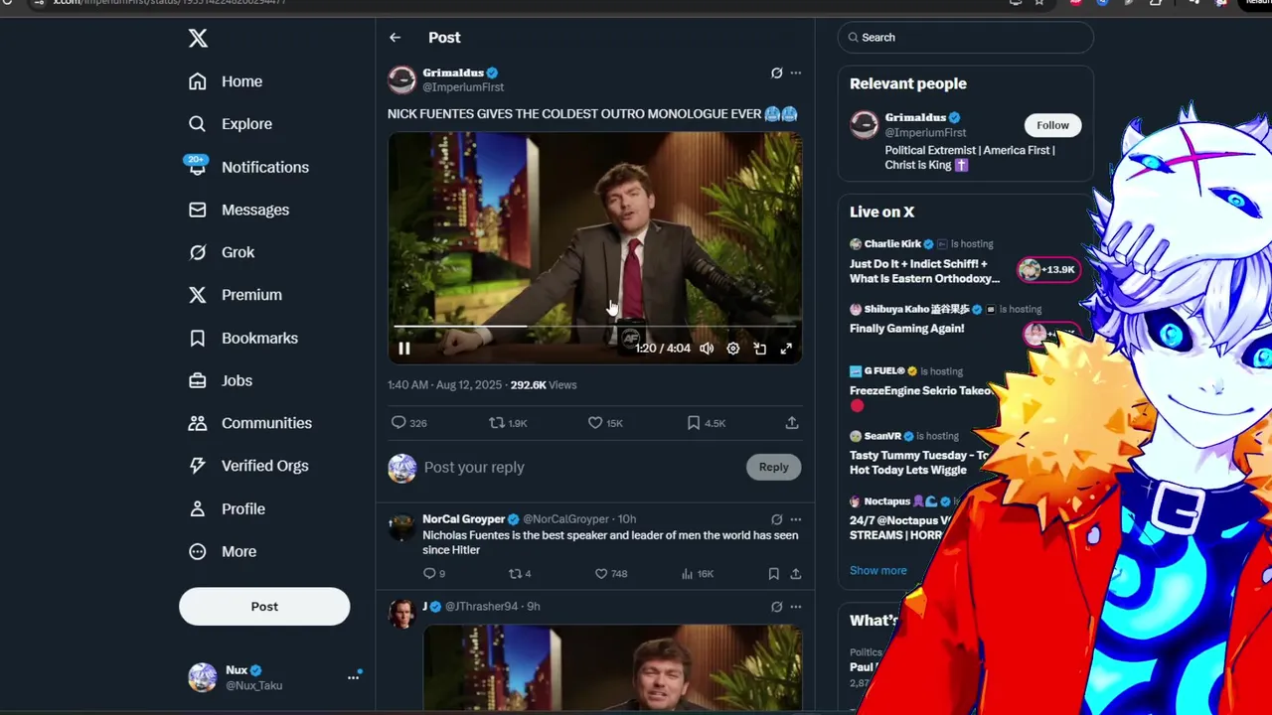
Task: Open more options on Grimaldus post
Action: coord(795,72)
